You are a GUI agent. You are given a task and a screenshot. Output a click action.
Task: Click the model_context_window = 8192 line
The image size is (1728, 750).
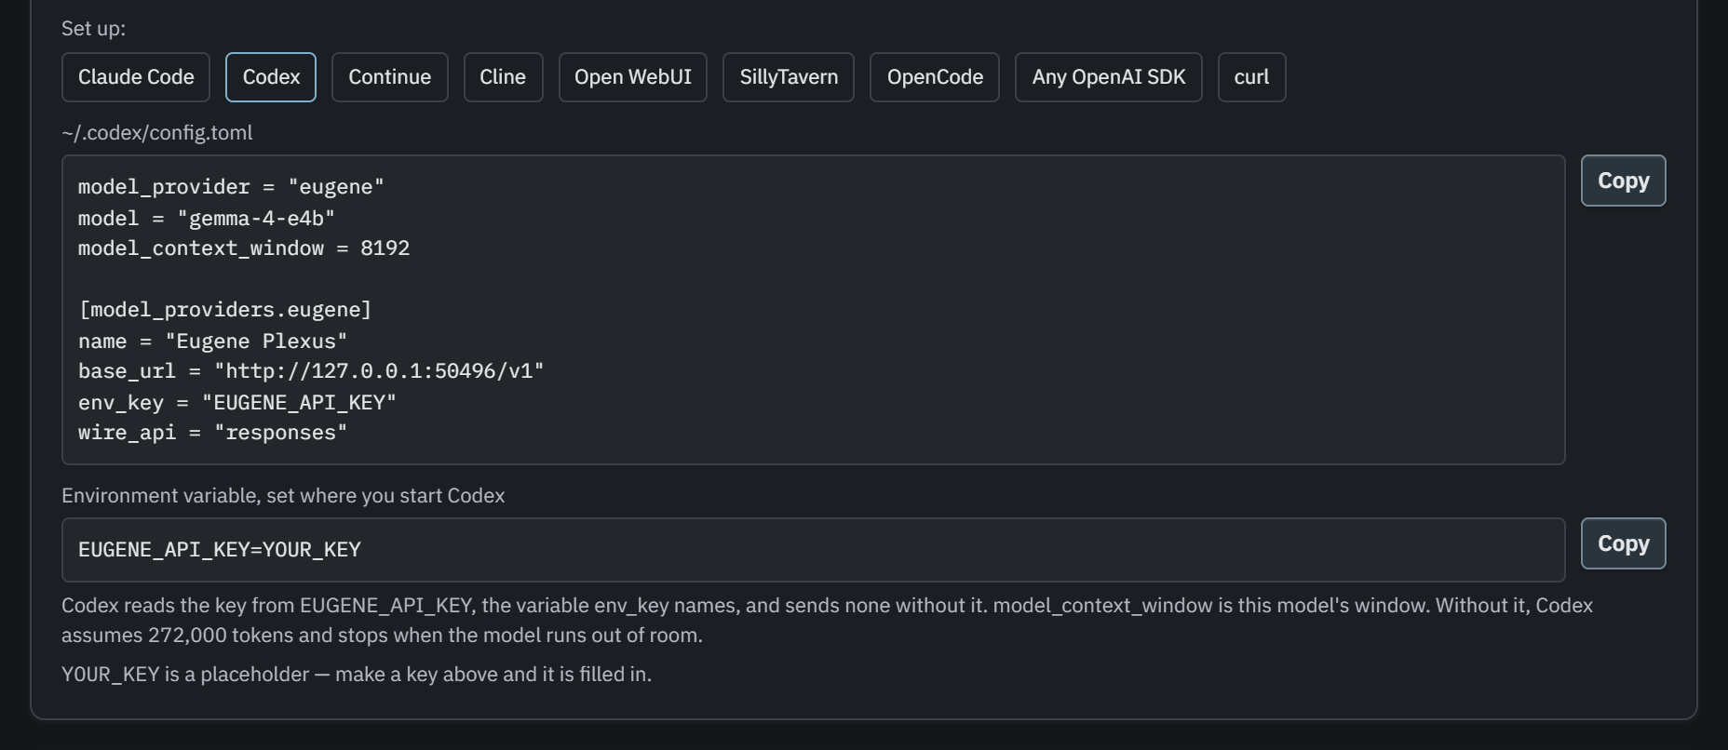(x=244, y=248)
